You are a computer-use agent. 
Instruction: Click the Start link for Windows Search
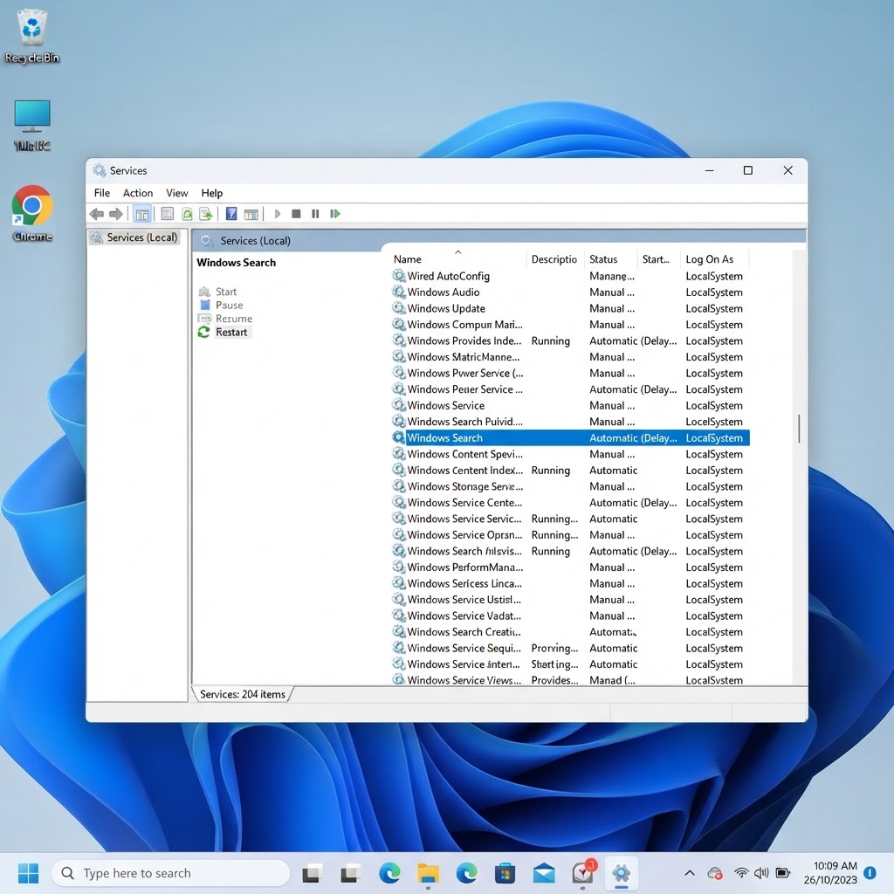click(x=226, y=292)
